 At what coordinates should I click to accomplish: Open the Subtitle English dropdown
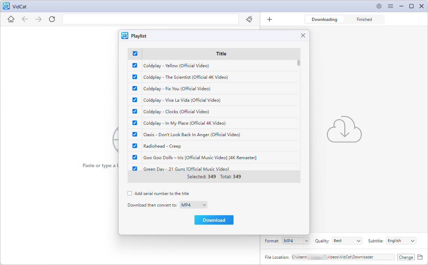401,241
